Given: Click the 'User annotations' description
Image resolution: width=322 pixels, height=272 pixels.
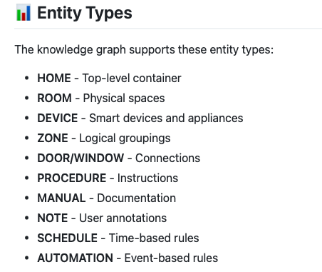Looking at the screenshot, I should 123,218.
